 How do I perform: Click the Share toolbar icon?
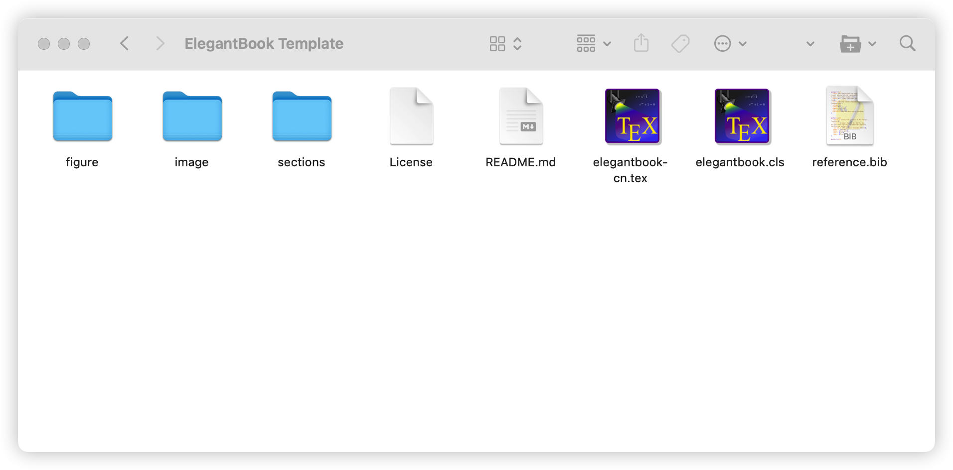click(641, 43)
